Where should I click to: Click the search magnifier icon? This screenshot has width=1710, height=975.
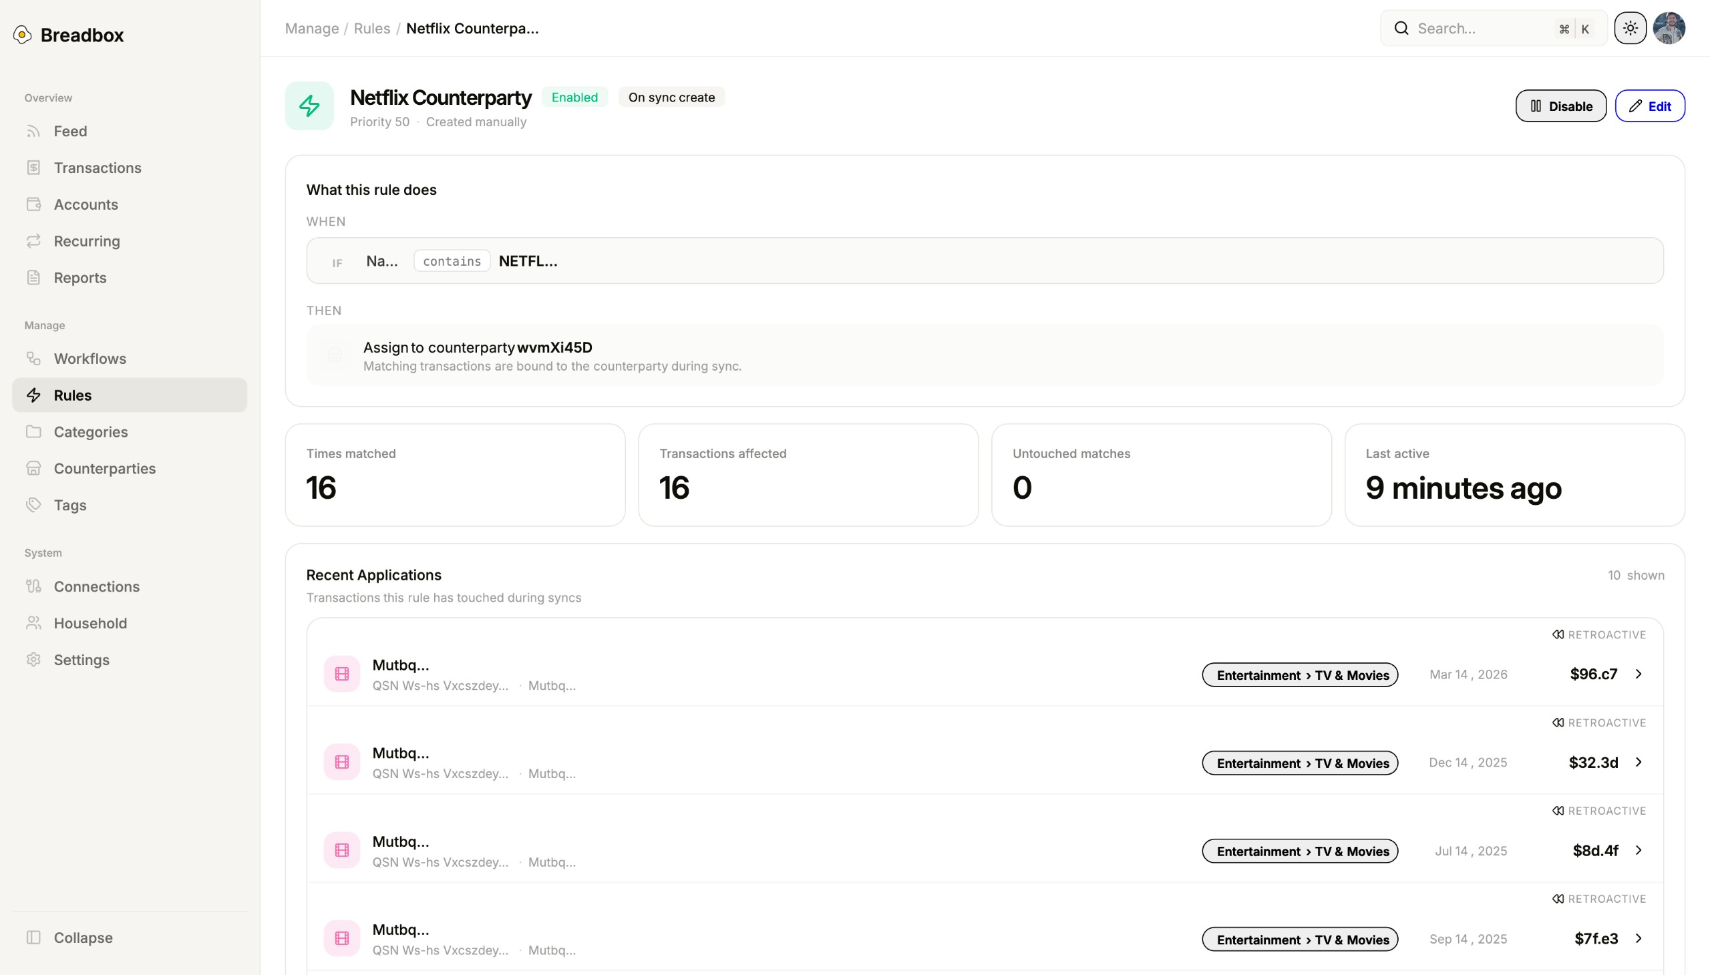click(1401, 28)
